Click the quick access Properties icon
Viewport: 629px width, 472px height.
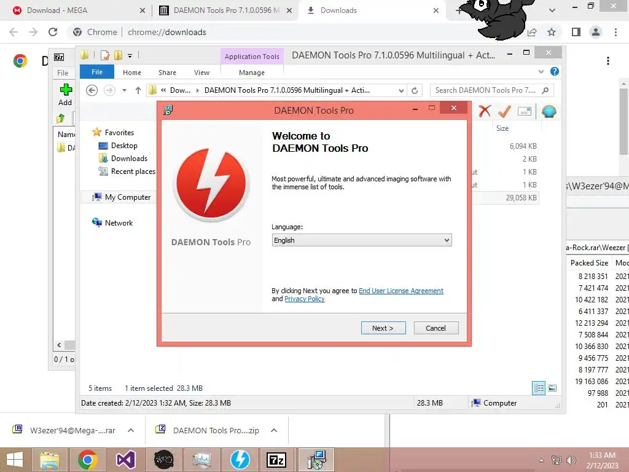tap(104, 55)
